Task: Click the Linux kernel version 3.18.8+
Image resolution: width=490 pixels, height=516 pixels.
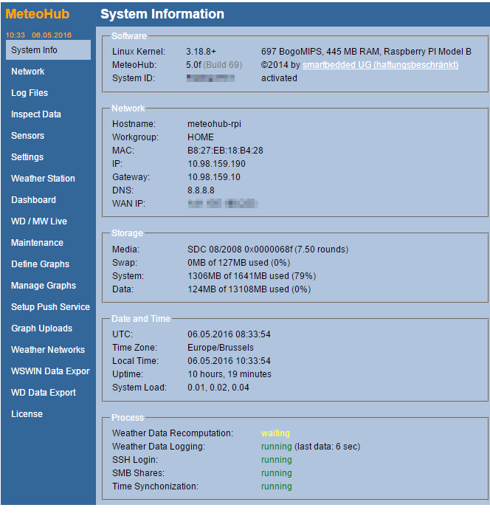Action: [201, 52]
